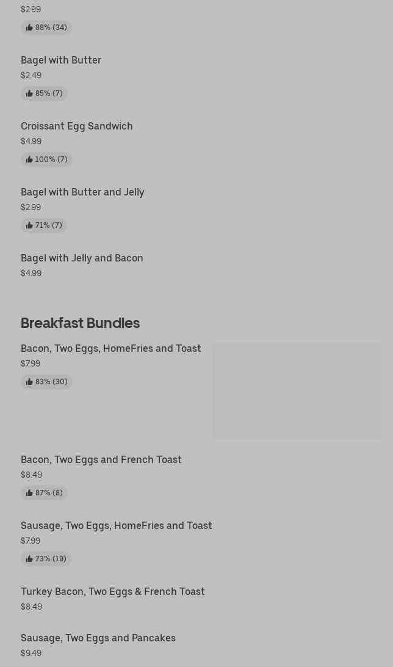Click the thumbs-up icon beside 71% (7)

click(29, 225)
